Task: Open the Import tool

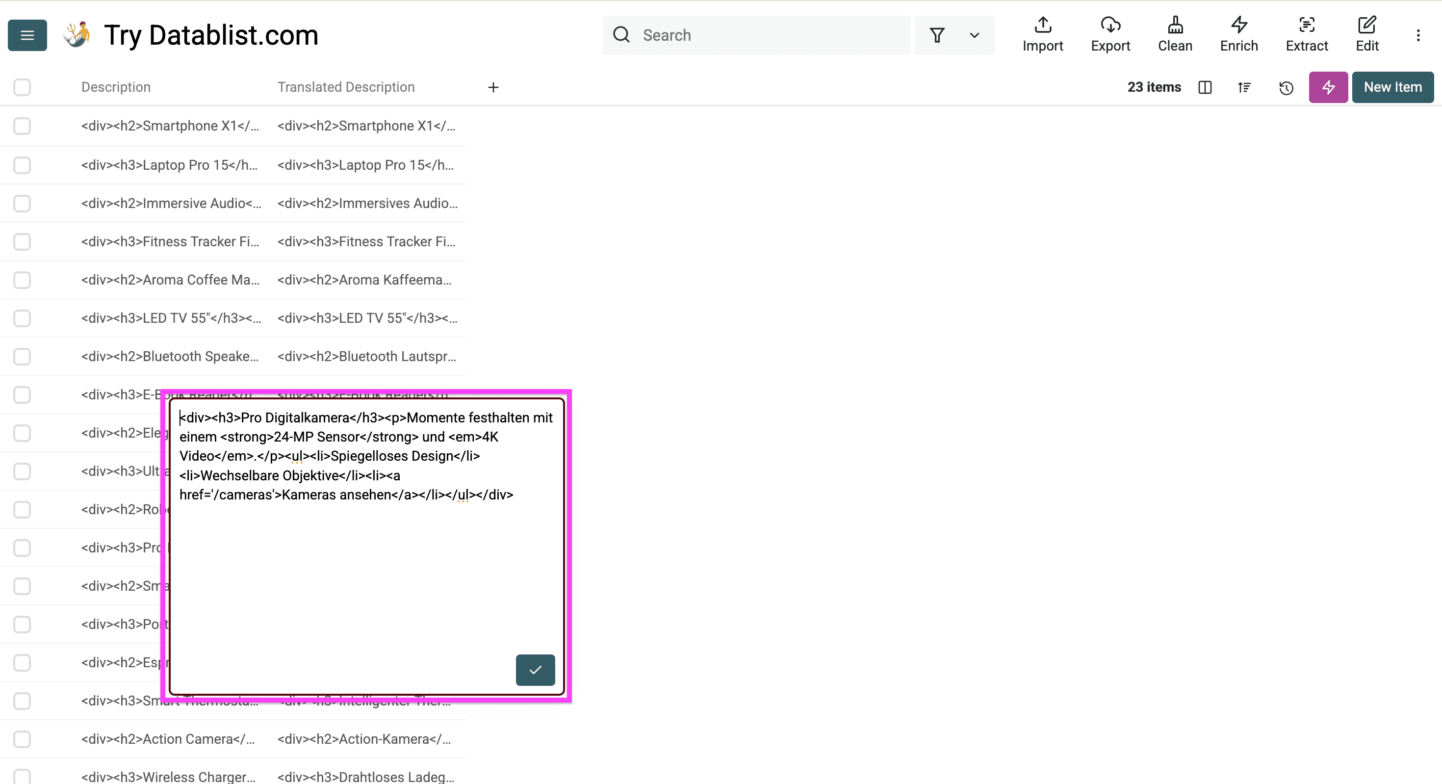Action: (x=1042, y=35)
